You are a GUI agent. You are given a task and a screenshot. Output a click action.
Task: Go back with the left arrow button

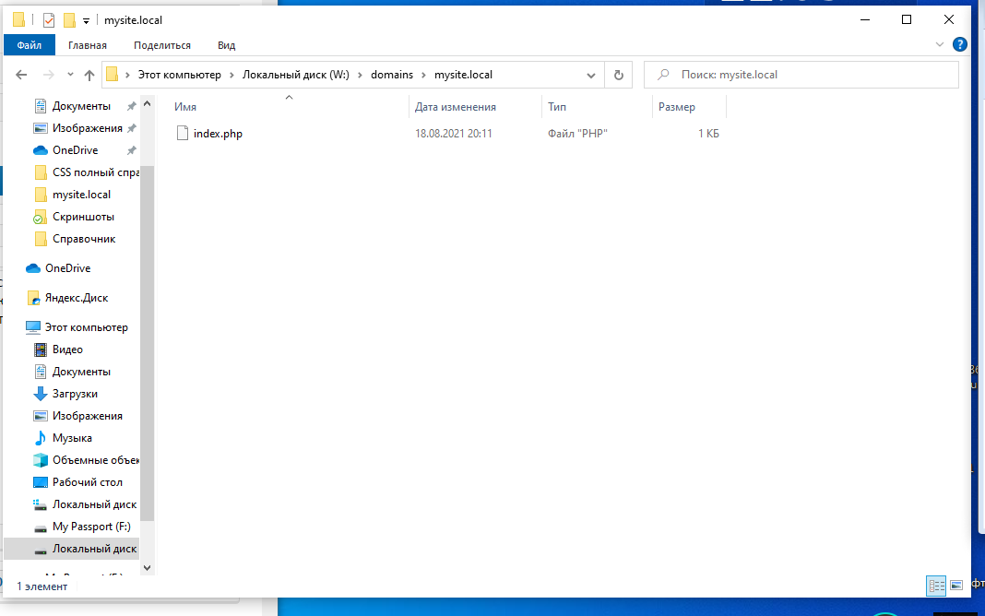[21, 75]
